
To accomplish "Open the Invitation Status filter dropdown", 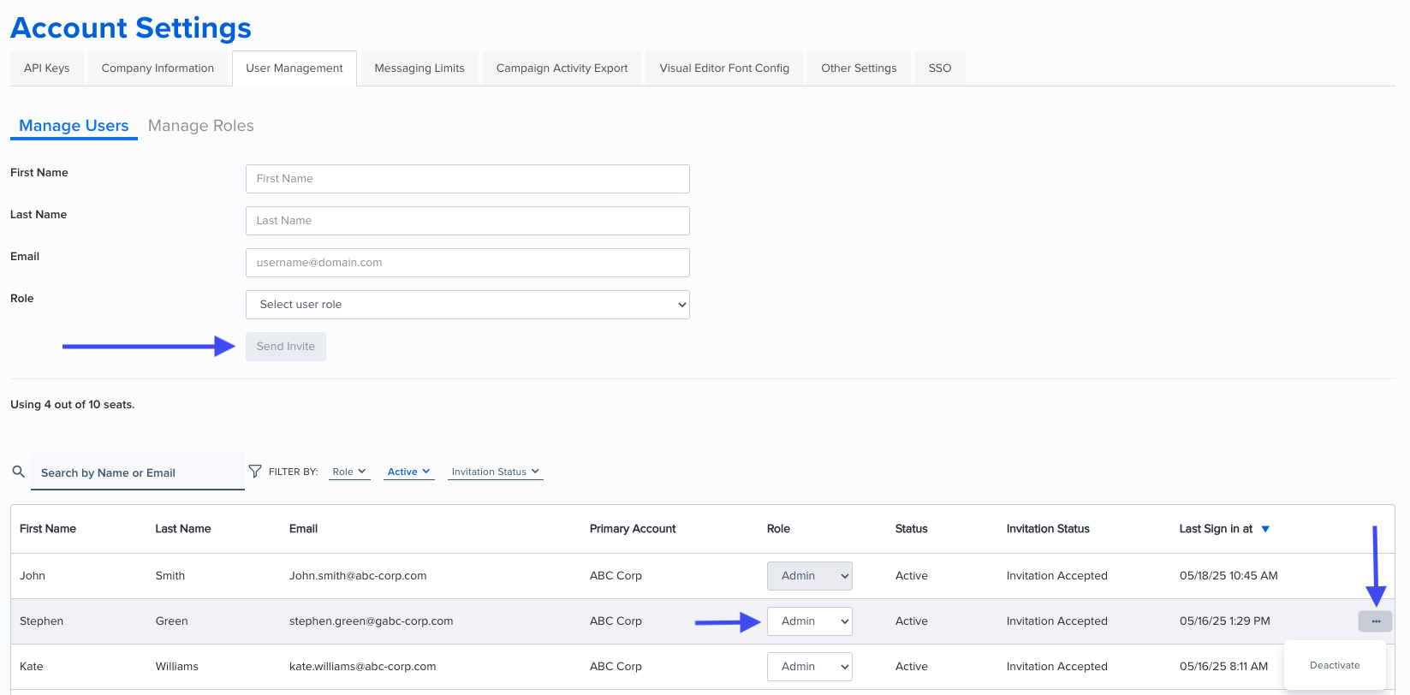I will tap(496, 472).
